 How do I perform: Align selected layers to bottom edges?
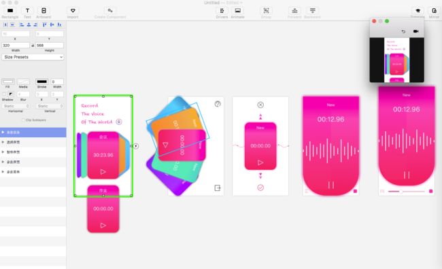pos(59,24)
